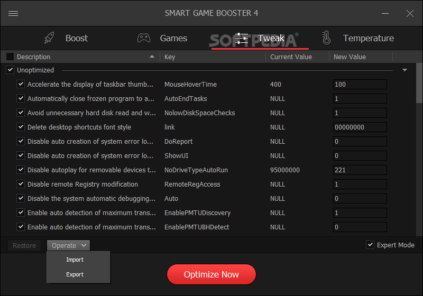Edit the RemoteRegAccess new value field
This screenshot has width=423, height=296.
tap(360, 184)
